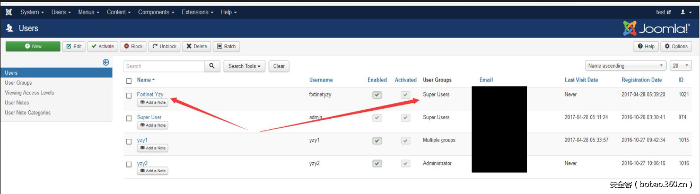Open the Search Tools dropdown
Image resolution: width=700 pixels, height=194 pixels.
click(x=244, y=66)
